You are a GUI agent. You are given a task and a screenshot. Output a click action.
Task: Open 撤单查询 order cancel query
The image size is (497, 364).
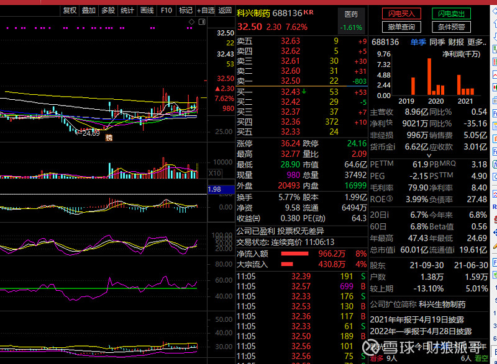401,27
